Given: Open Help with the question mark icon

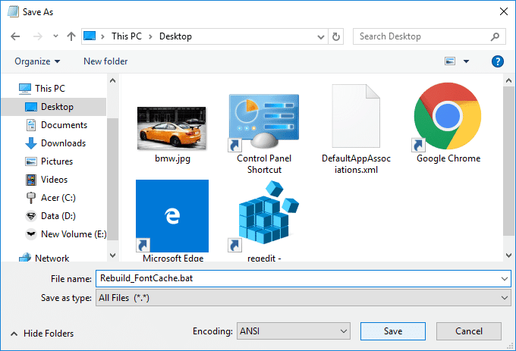Looking at the screenshot, I should click(x=498, y=61).
